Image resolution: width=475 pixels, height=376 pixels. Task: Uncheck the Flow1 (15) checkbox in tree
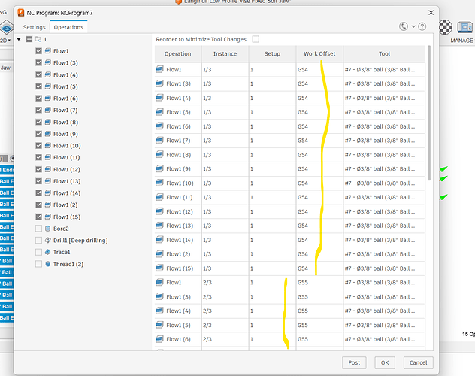click(x=38, y=217)
